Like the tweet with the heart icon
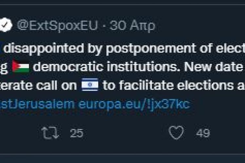The width and height of the screenshot is (245, 163). (176, 133)
